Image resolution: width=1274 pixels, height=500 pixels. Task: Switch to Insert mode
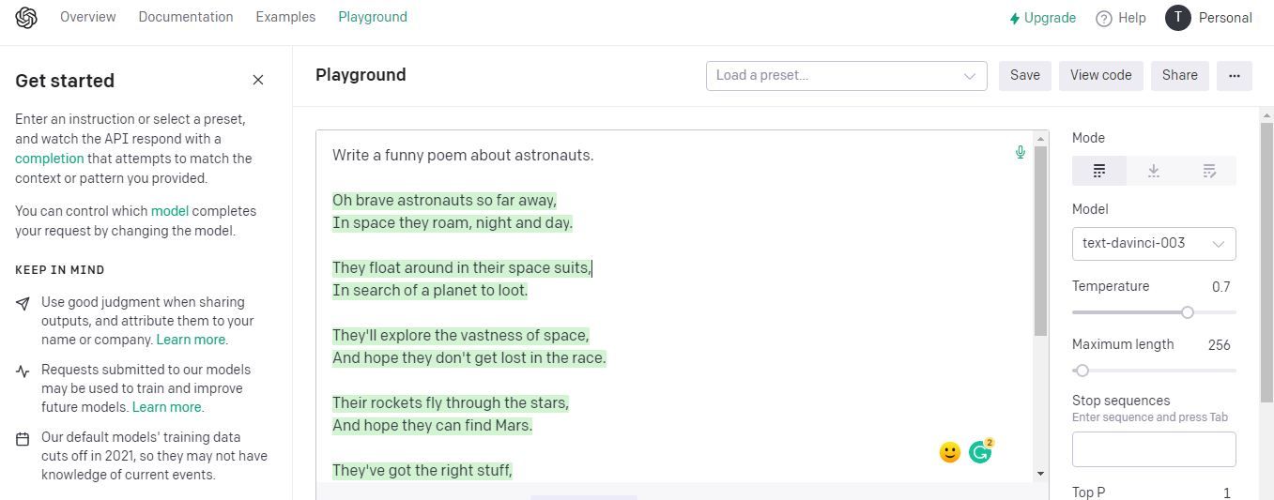[x=1154, y=171]
